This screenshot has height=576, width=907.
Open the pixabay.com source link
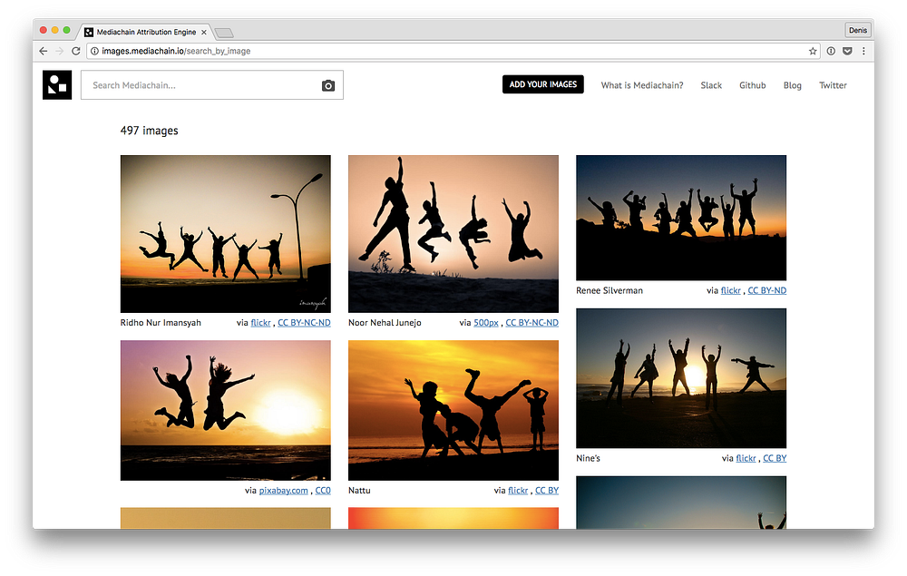(283, 491)
